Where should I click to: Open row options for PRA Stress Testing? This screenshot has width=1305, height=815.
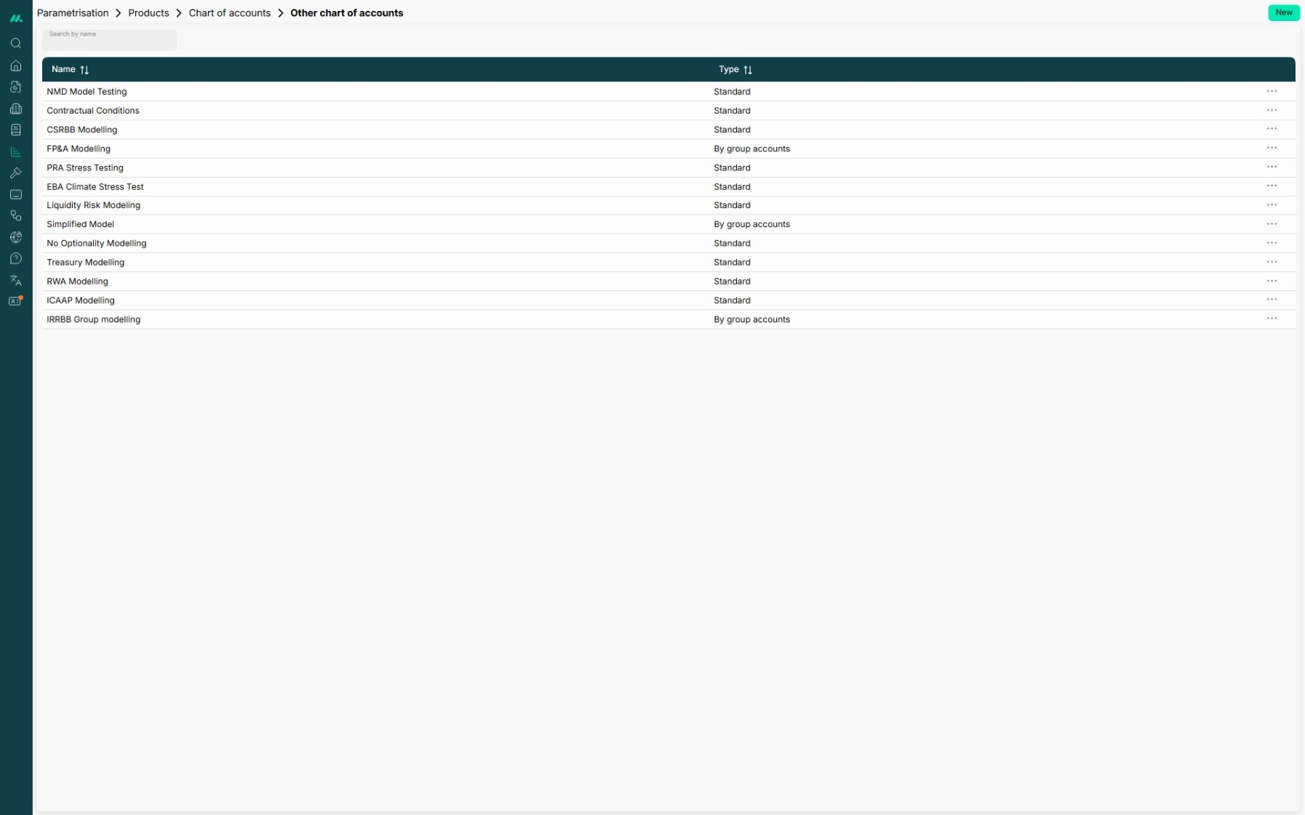(1272, 167)
